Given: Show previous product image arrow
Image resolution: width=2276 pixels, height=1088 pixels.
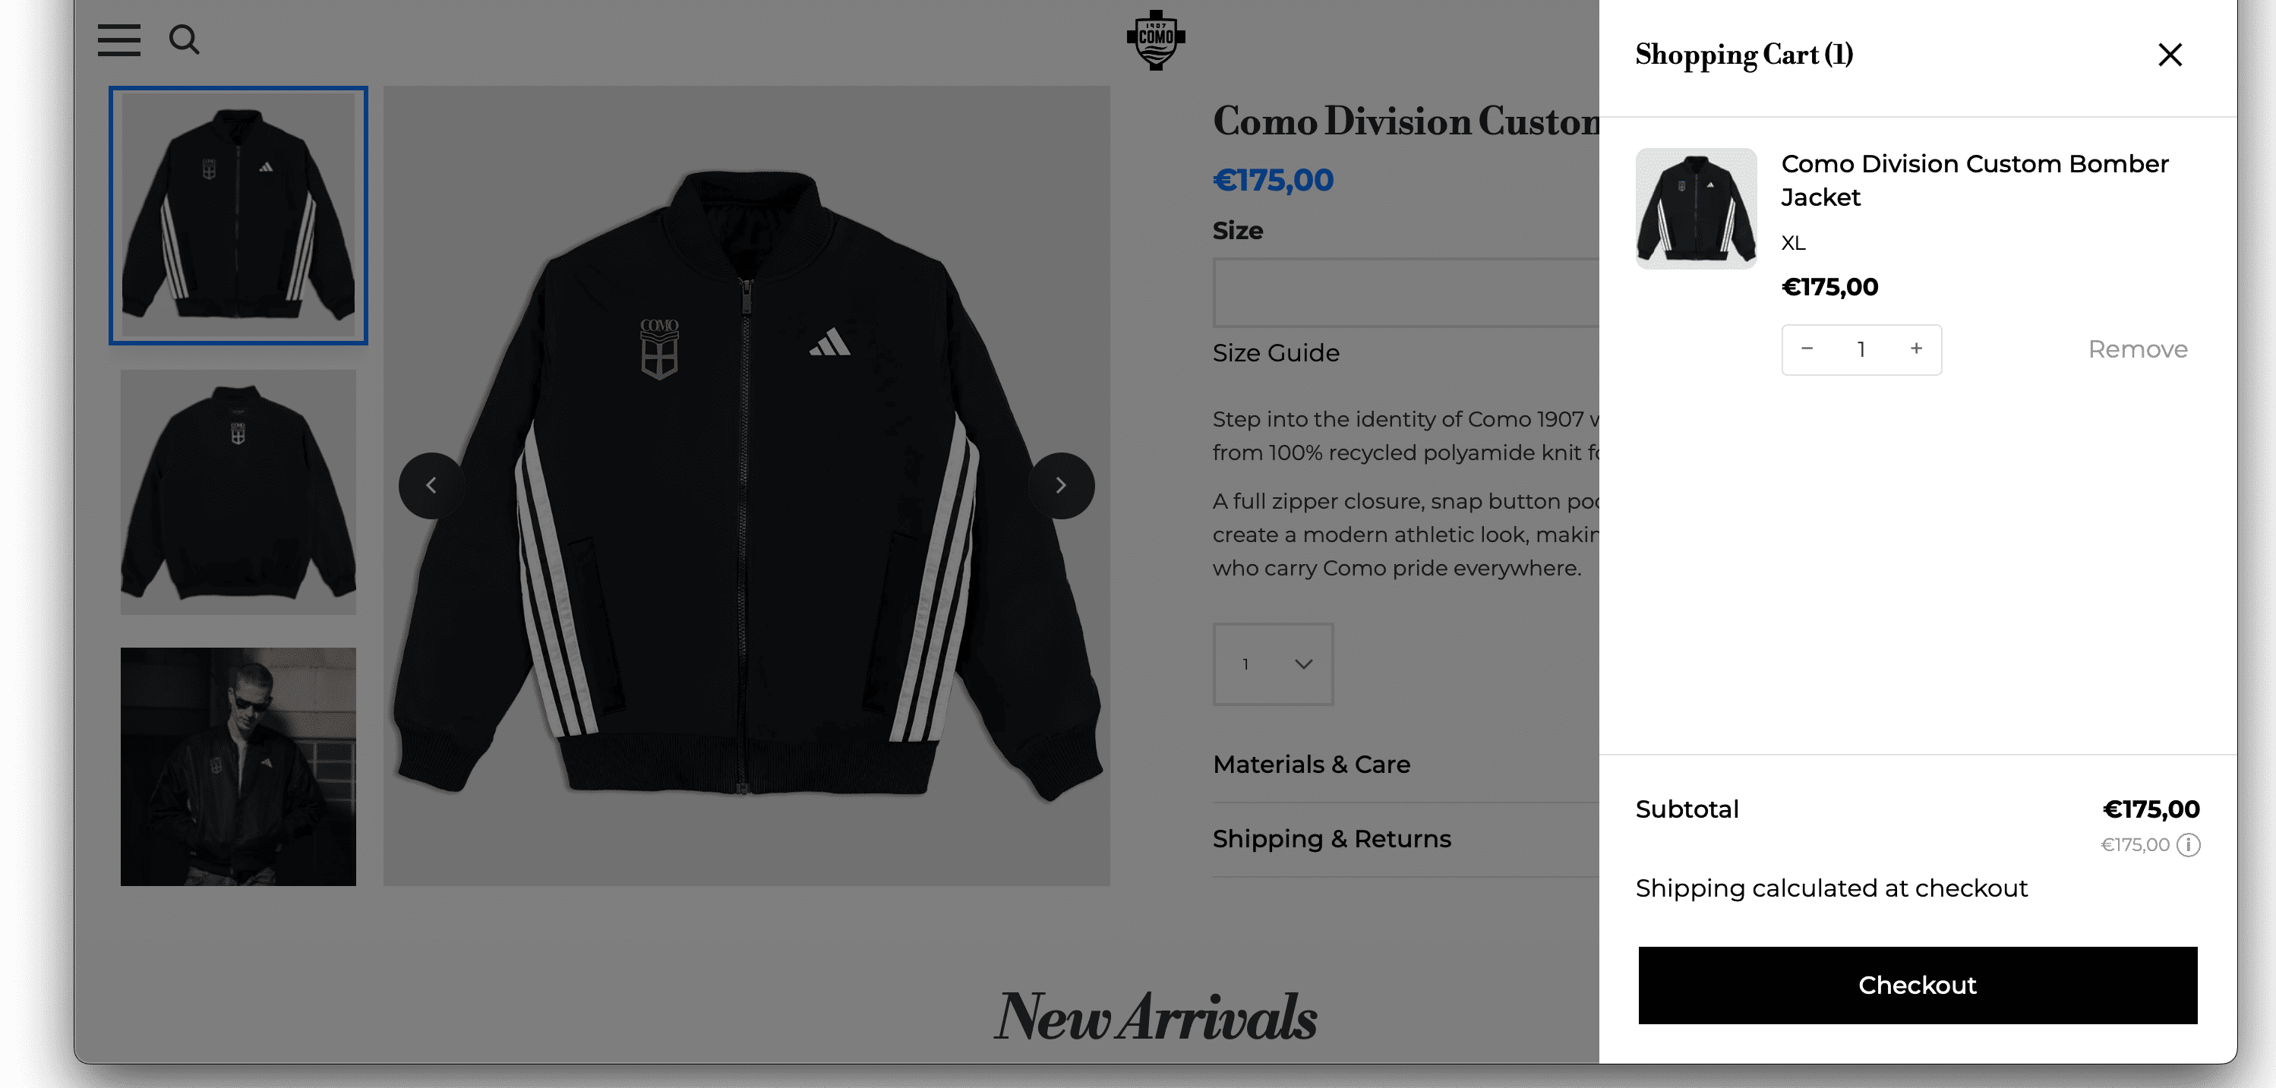Looking at the screenshot, I should [x=431, y=486].
